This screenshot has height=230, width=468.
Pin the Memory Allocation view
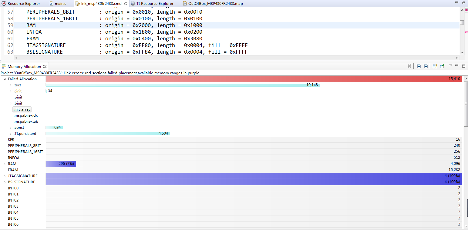442,66
